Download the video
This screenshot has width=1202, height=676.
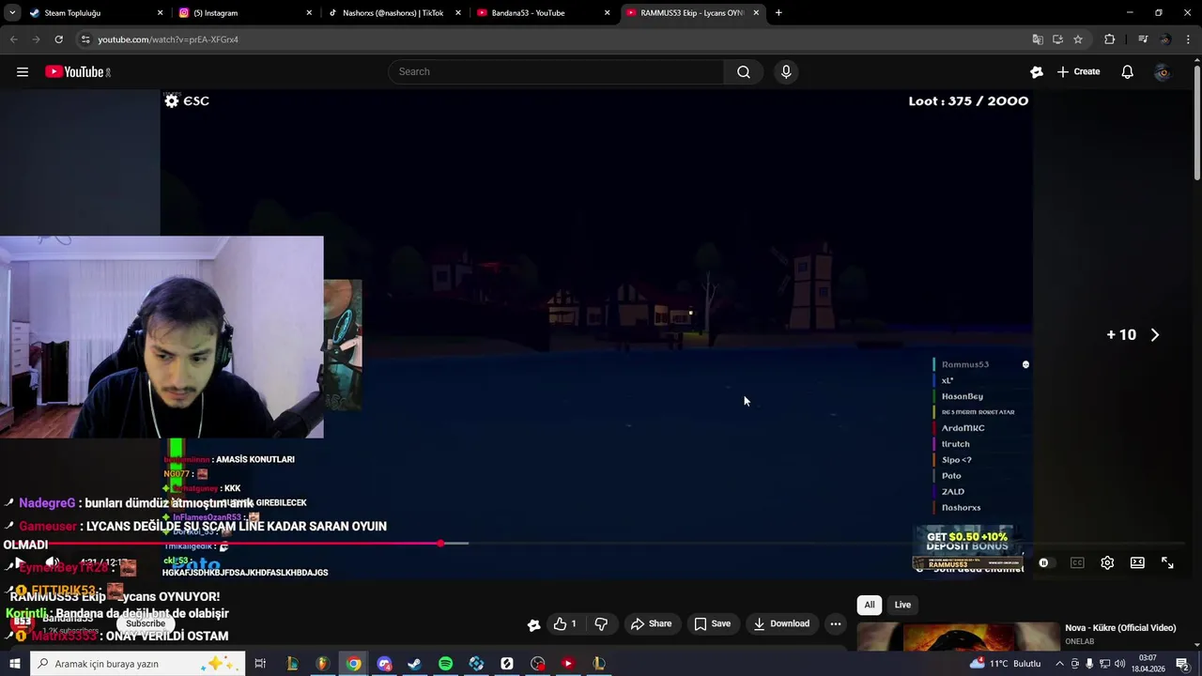point(781,623)
